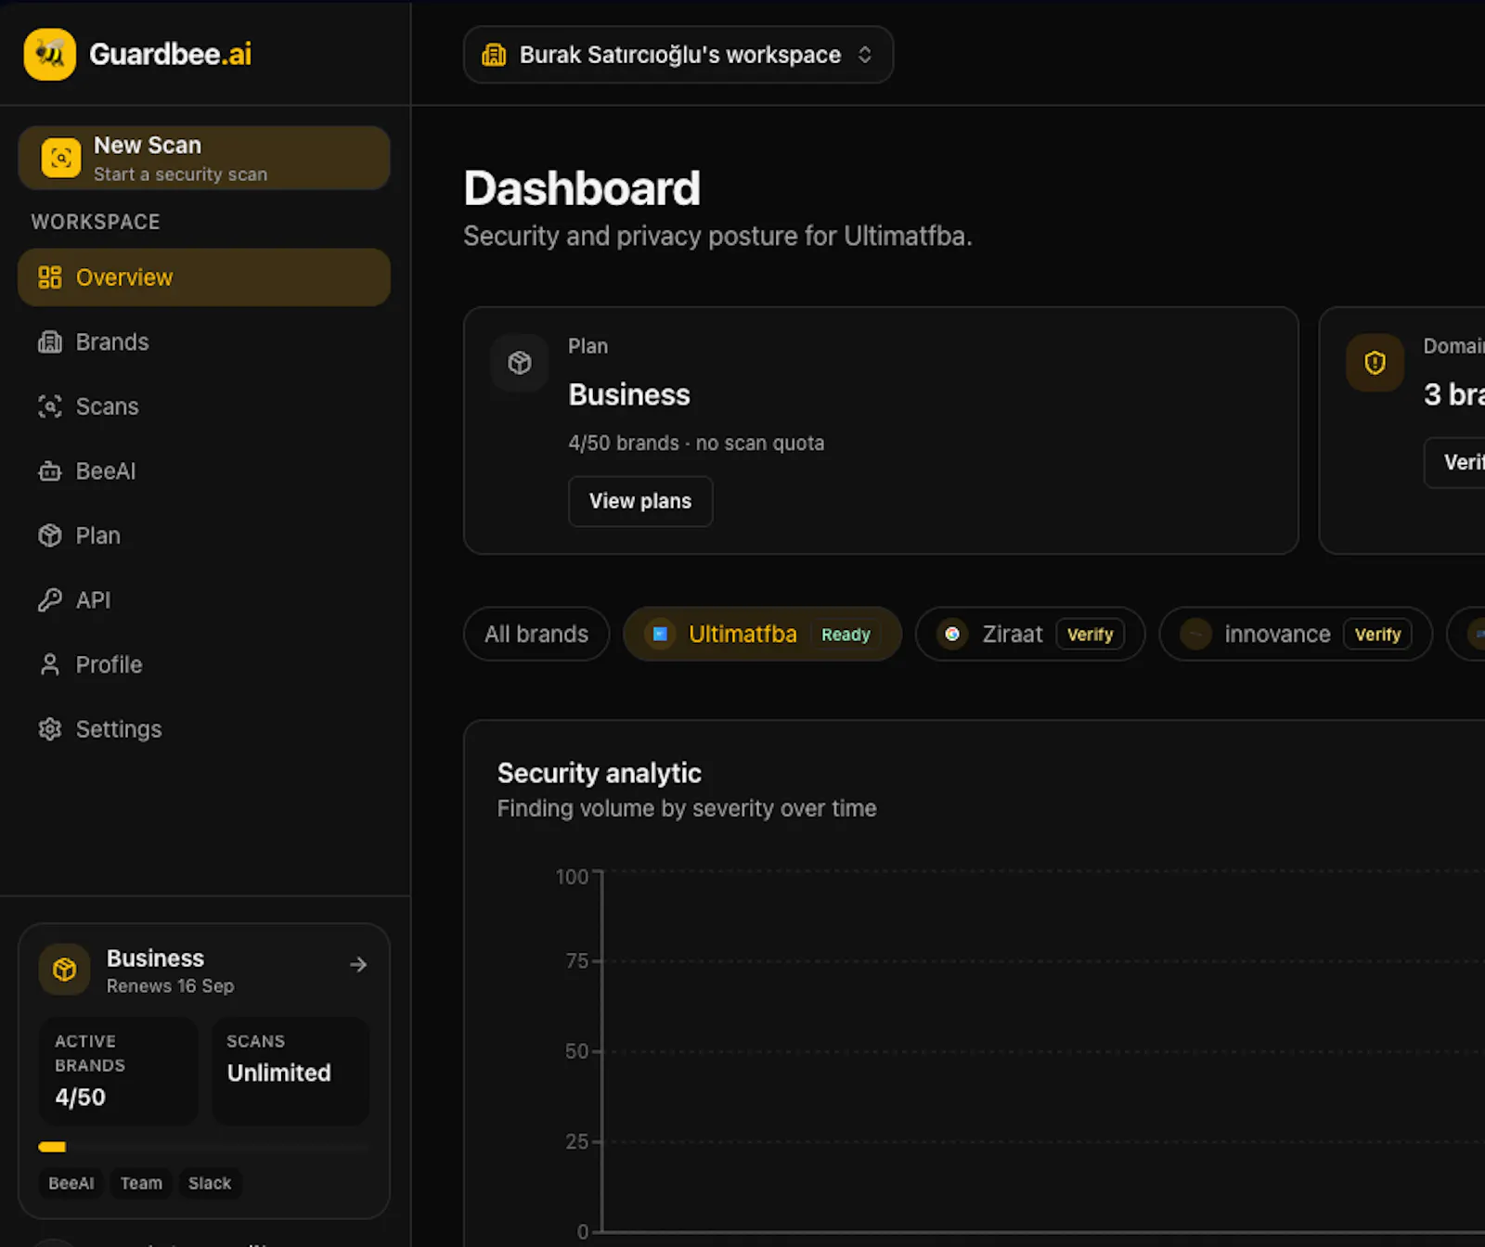1485x1247 pixels.
Task: Click the Ziraat brand favicon
Action: coord(952,635)
